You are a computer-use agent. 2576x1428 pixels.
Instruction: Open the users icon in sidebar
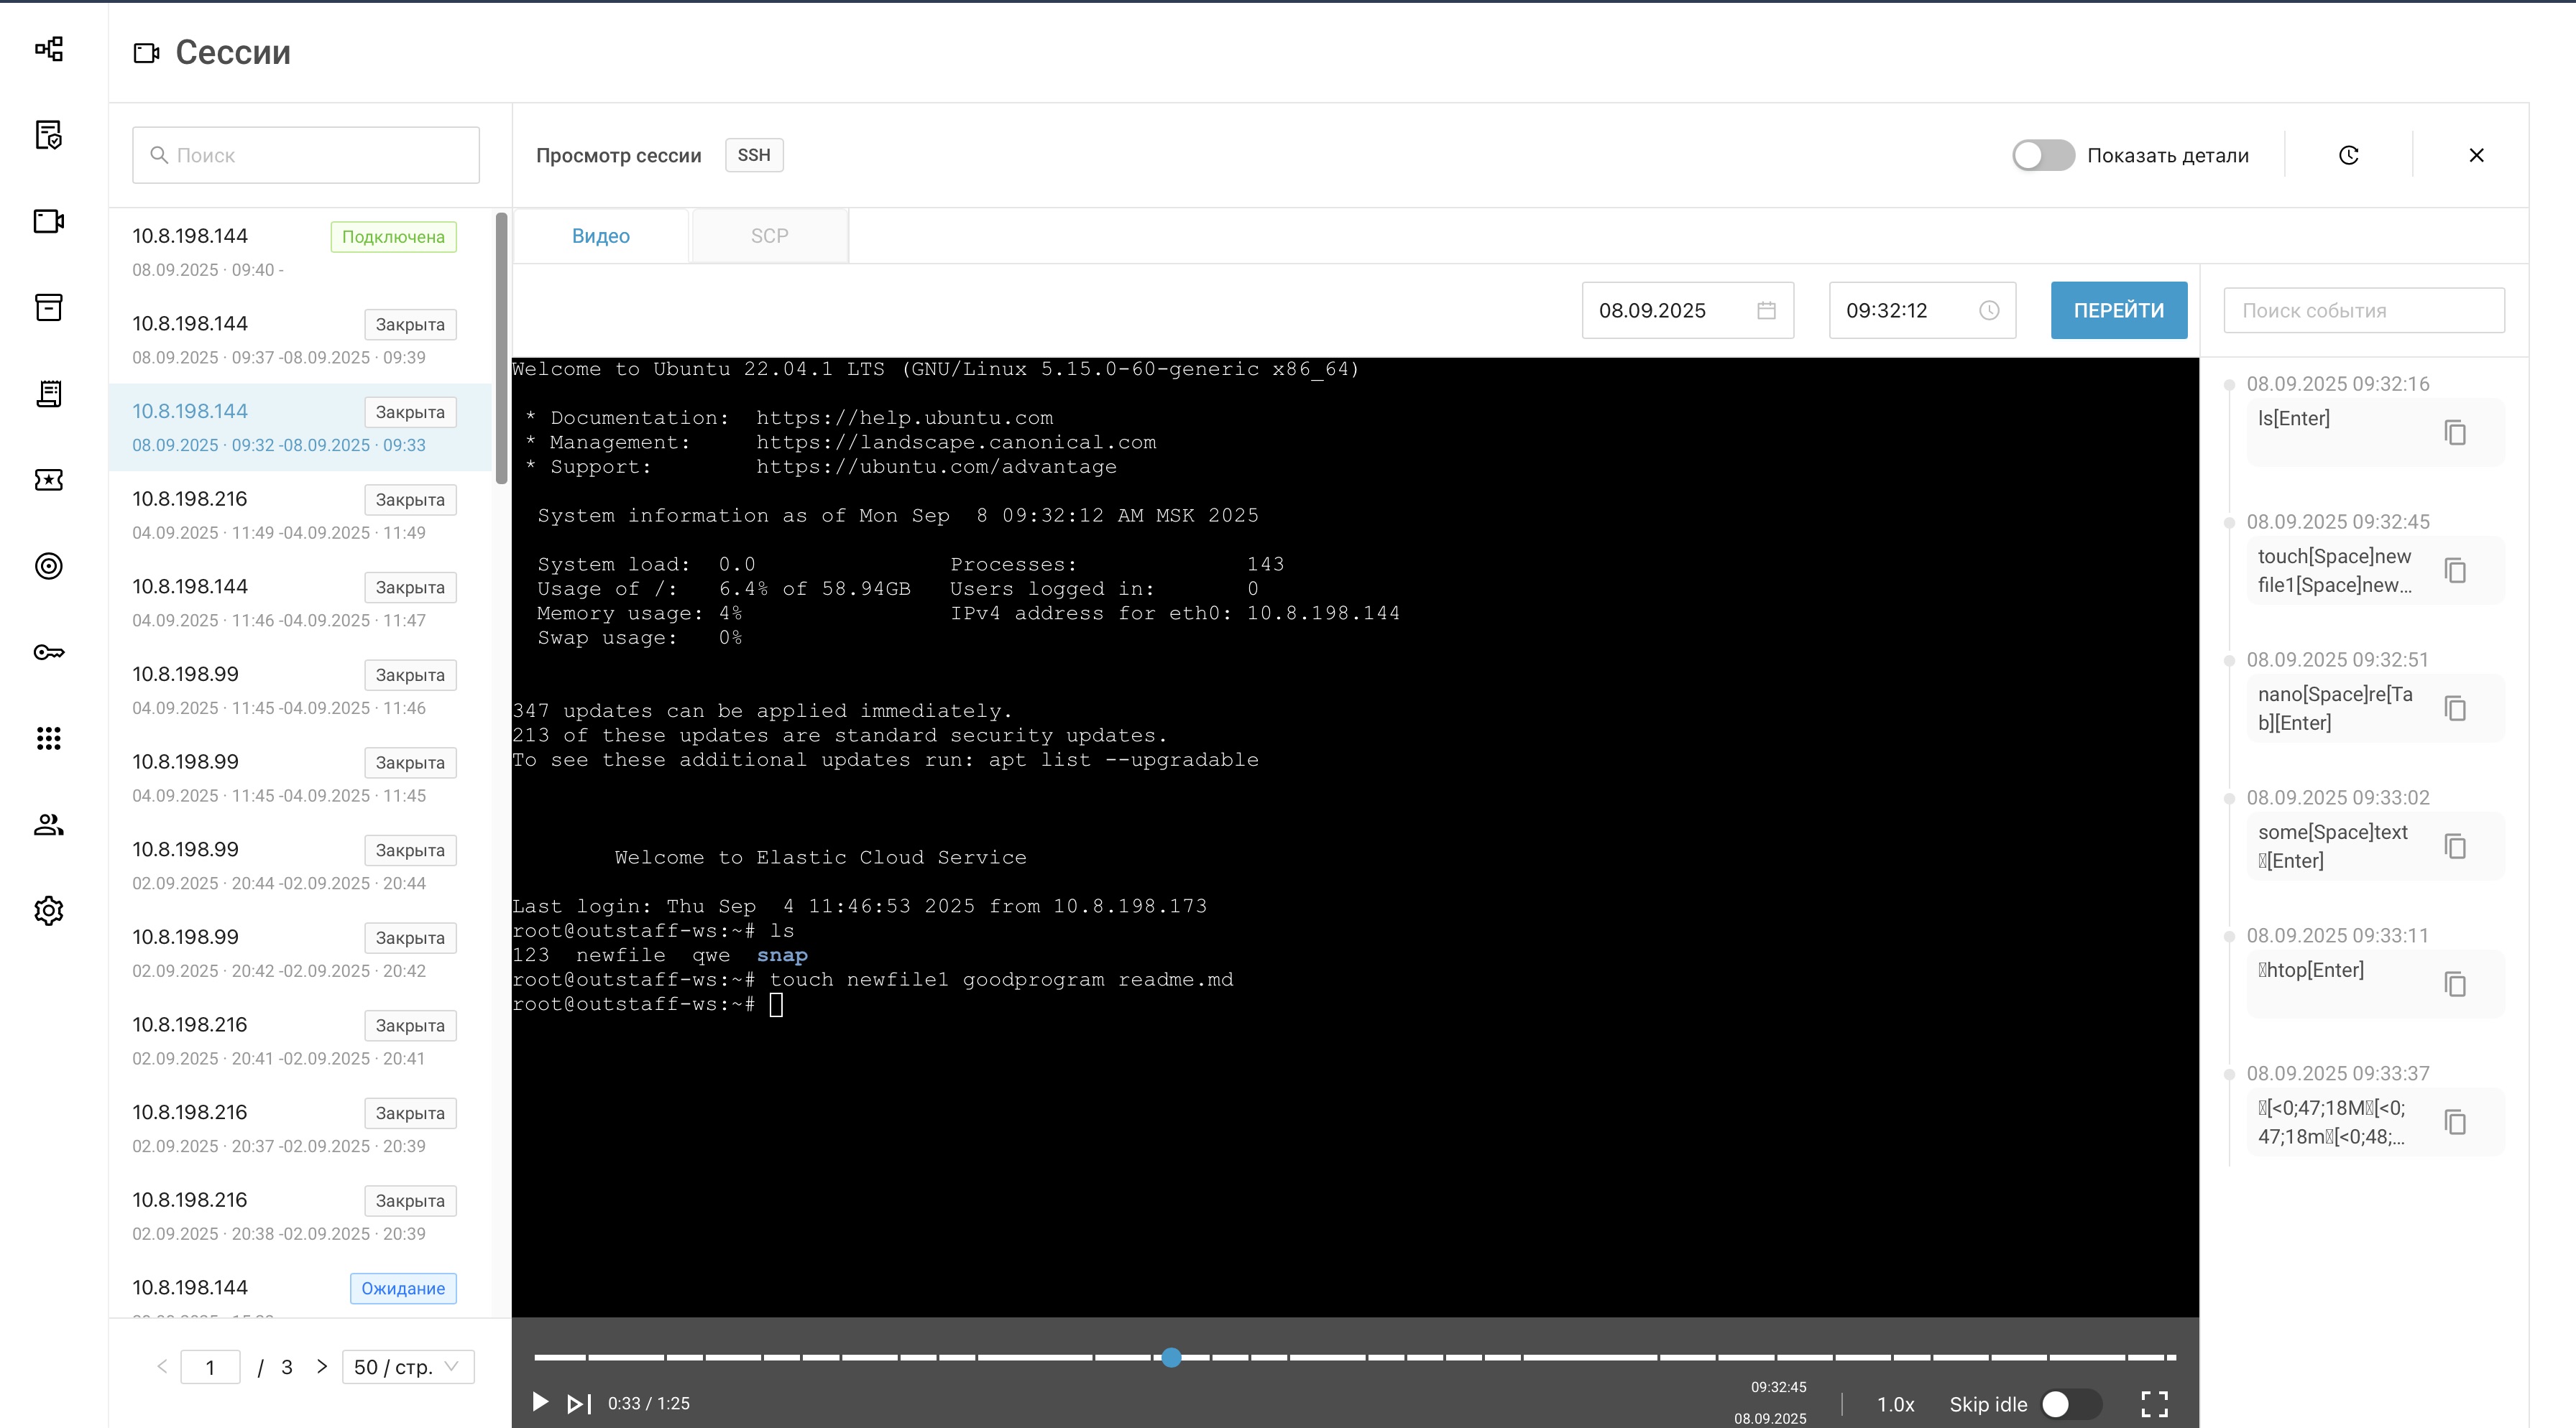point(48,825)
